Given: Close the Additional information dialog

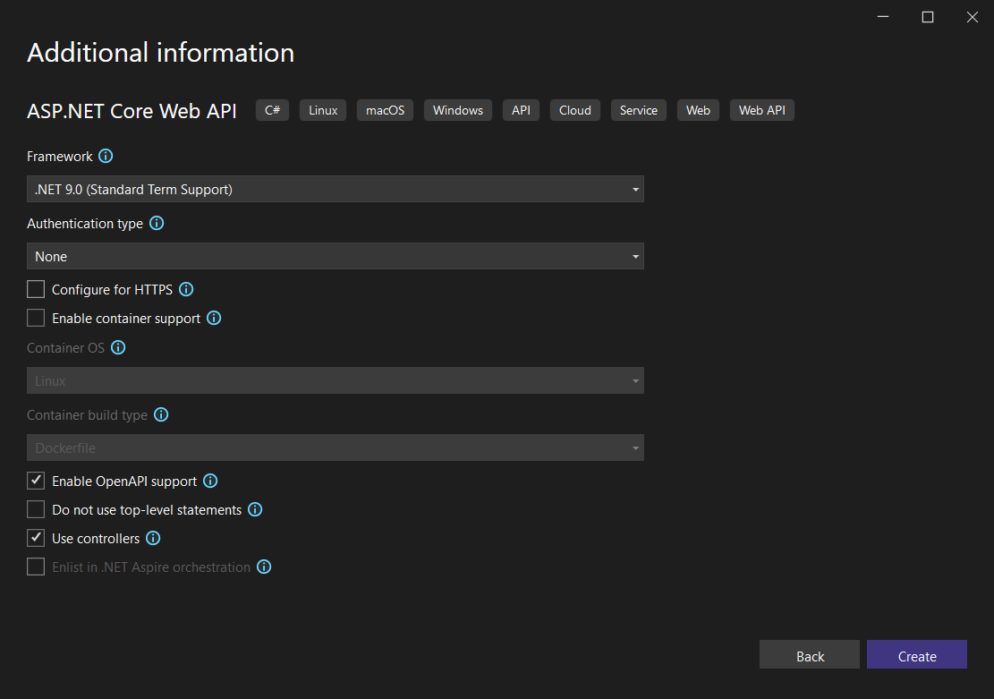Looking at the screenshot, I should pos(973,17).
